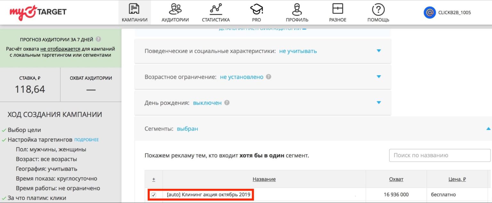Click the myTarget logo

point(38,12)
